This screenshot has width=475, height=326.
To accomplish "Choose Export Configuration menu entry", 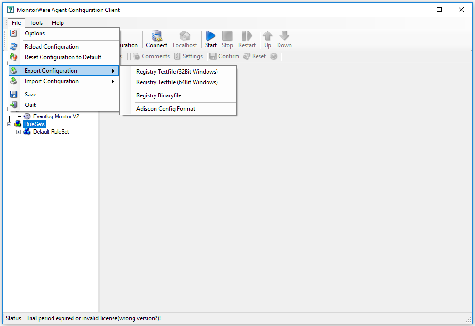I will tap(63, 71).
